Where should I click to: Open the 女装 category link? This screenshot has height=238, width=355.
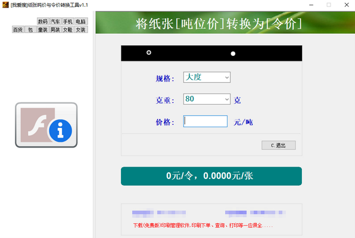tap(80, 30)
